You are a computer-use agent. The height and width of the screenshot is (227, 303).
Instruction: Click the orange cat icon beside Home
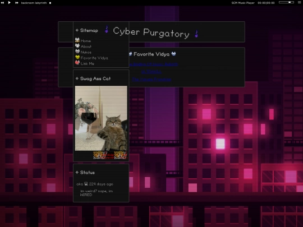(x=77, y=40)
